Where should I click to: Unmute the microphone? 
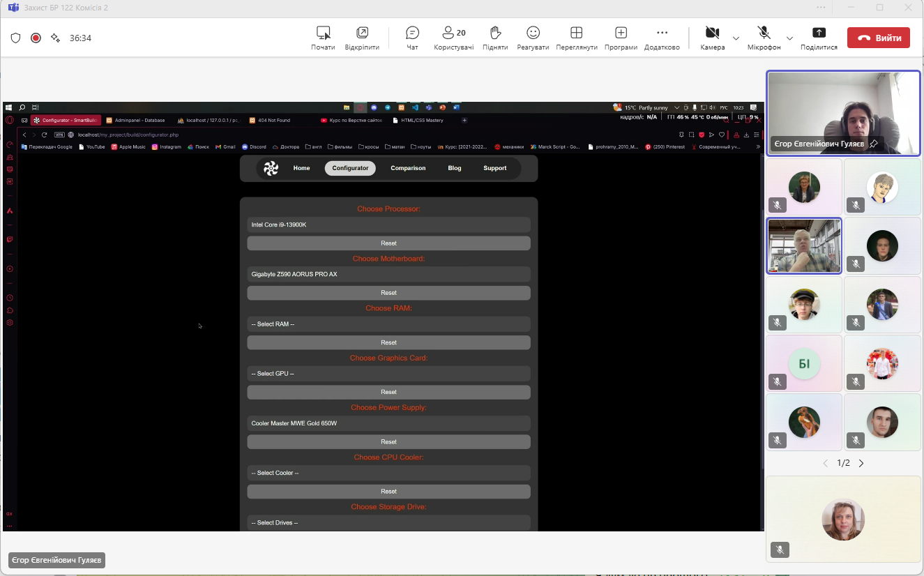click(x=764, y=38)
